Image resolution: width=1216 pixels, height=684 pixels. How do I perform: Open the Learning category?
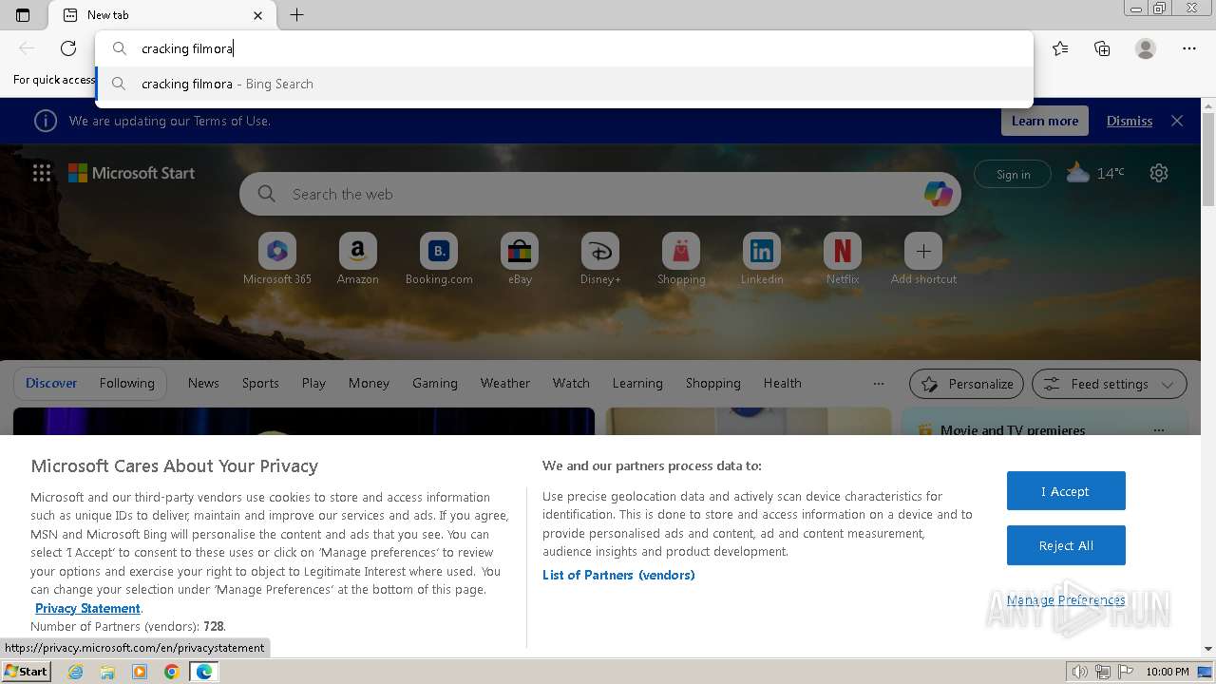click(x=637, y=383)
